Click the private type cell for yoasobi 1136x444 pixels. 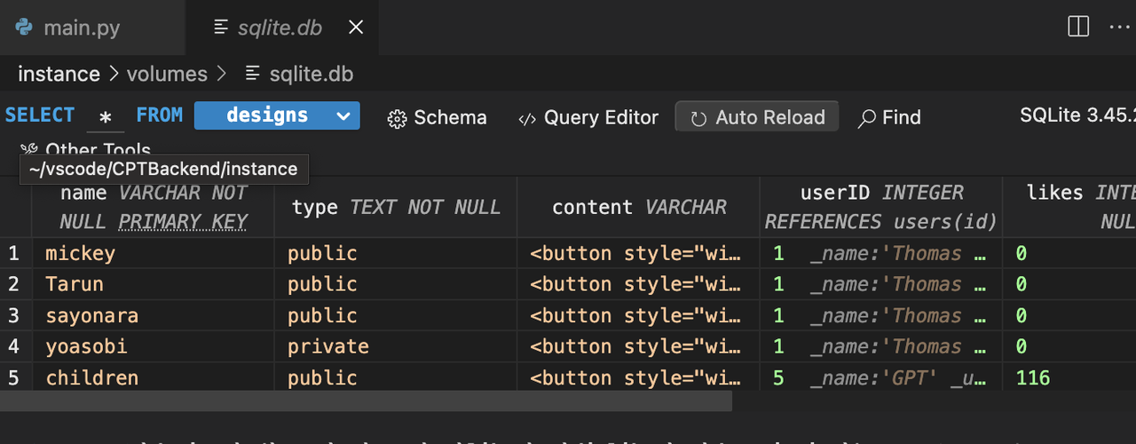tap(396, 346)
